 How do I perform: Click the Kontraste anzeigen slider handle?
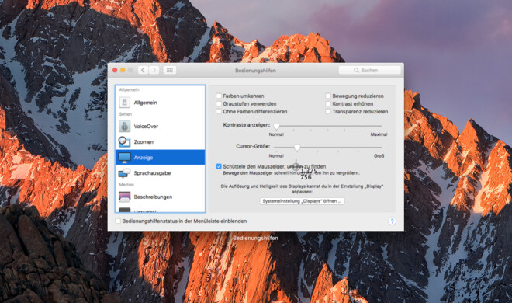coord(277,126)
